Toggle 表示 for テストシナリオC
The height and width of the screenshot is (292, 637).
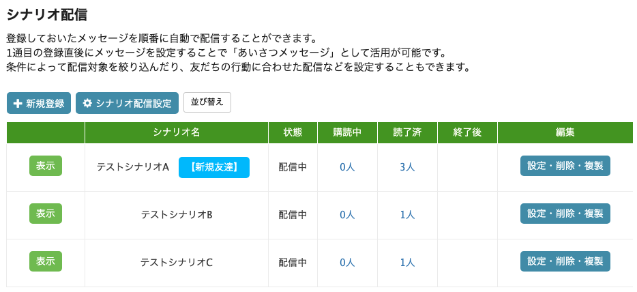(x=46, y=261)
